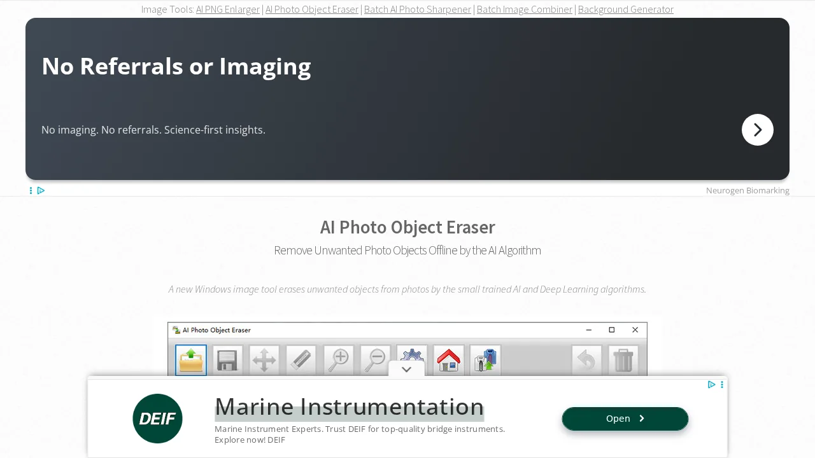This screenshot has height=458, width=815.
Task: Visit the Background Generator link
Action: (x=625, y=10)
